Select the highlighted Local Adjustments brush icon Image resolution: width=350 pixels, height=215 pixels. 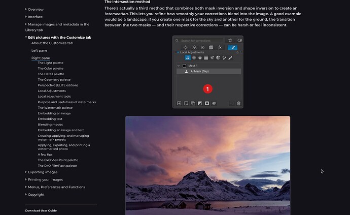tap(232, 47)
